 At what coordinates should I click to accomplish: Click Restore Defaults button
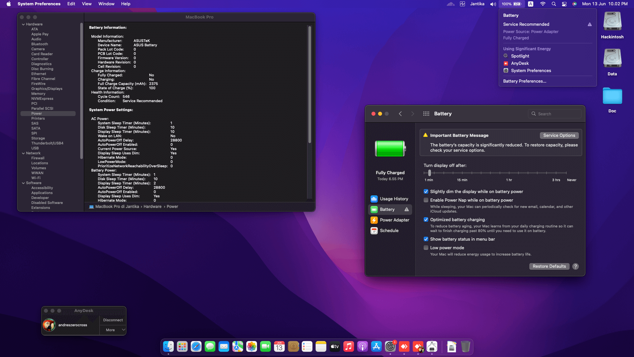point(549,266)
